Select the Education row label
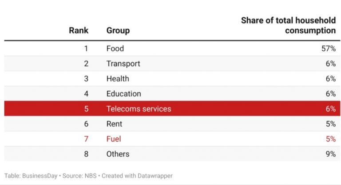Screen dimensions: 341x185 click(x=123, y=94)
